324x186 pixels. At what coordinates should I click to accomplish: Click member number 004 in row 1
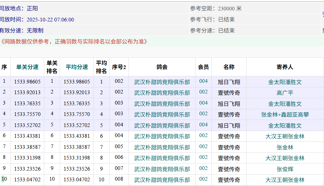[203, 81]
